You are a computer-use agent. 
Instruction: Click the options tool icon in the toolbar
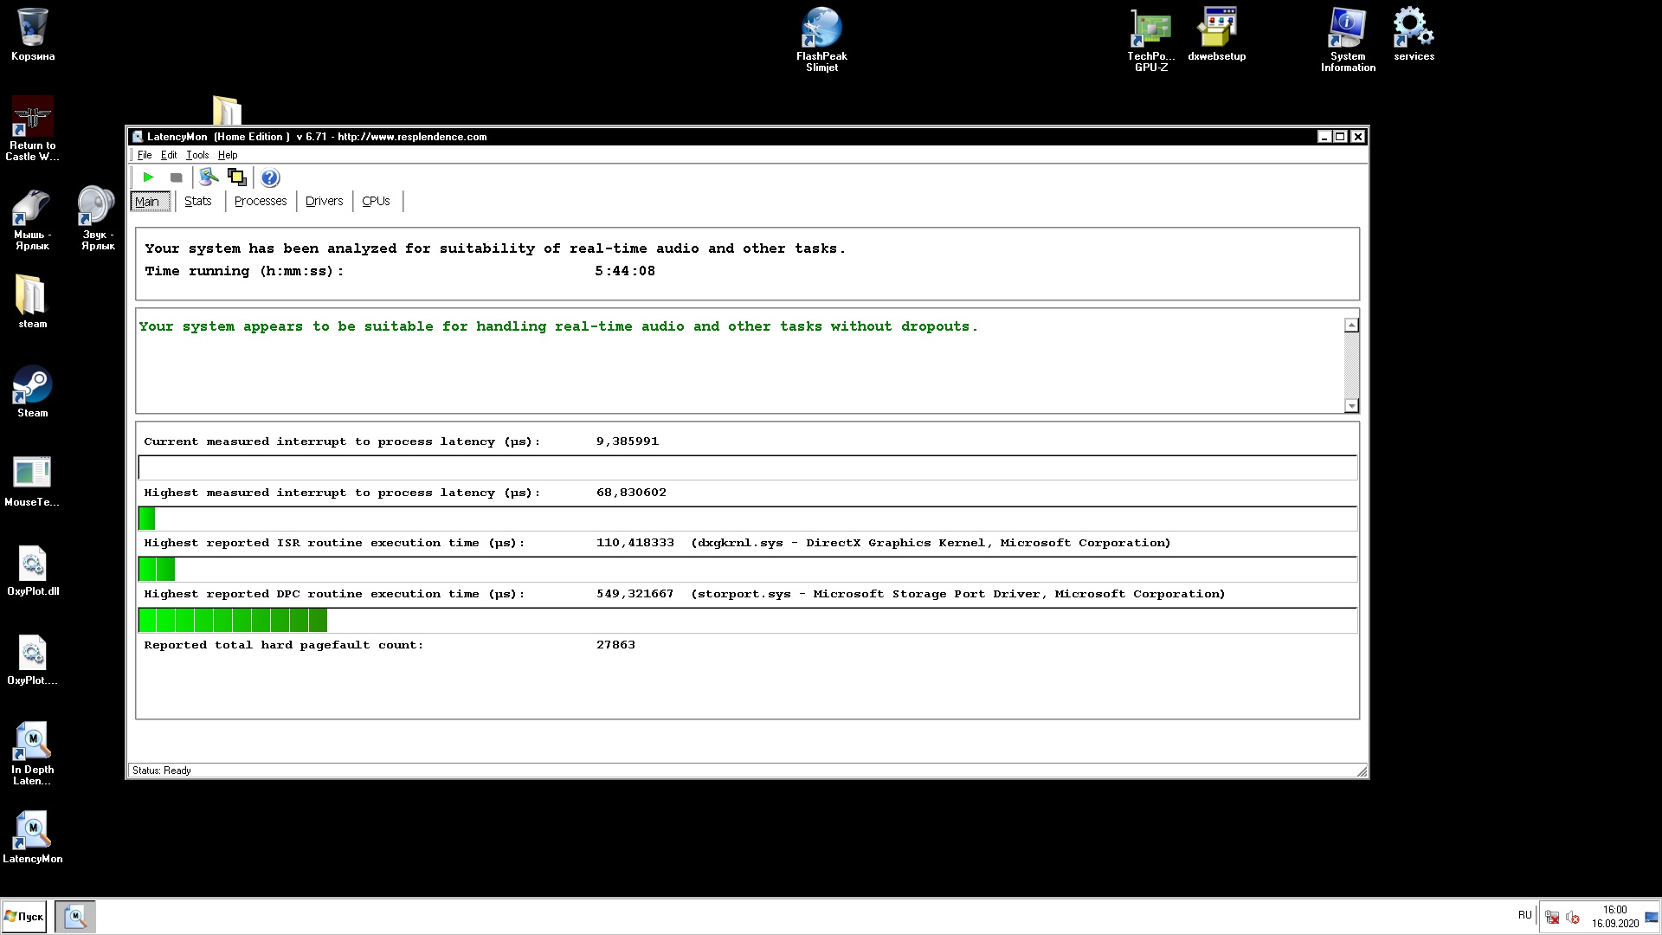tap(209, 177)
